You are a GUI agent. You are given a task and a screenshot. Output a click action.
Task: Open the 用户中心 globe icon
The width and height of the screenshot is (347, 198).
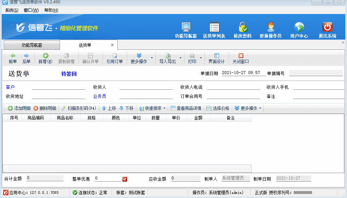click(x=299, y=27)
